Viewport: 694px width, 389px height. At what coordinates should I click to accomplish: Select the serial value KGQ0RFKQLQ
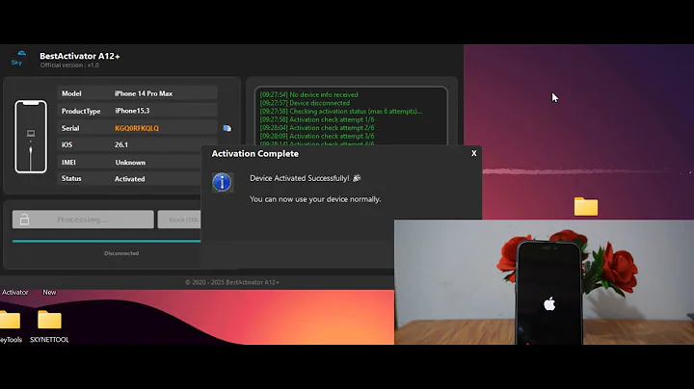coord(137,128)
